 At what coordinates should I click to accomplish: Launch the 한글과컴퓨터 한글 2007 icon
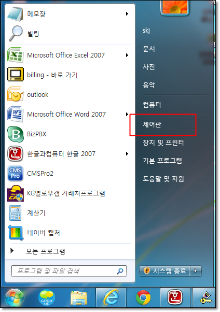click(x=16, y=153)
